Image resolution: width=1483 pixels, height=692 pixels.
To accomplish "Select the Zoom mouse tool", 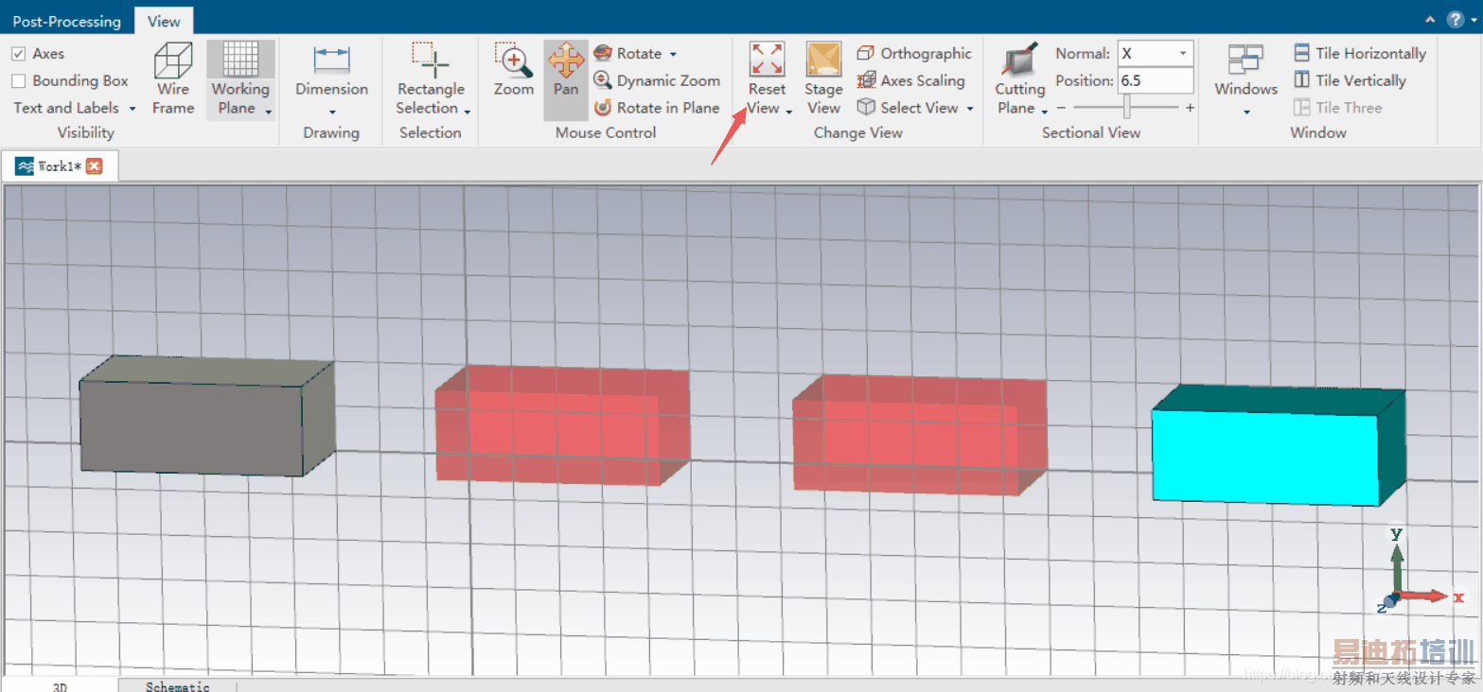I will point(514,69).
